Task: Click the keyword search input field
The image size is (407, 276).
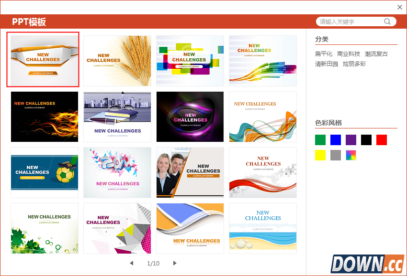Action: 350,21
